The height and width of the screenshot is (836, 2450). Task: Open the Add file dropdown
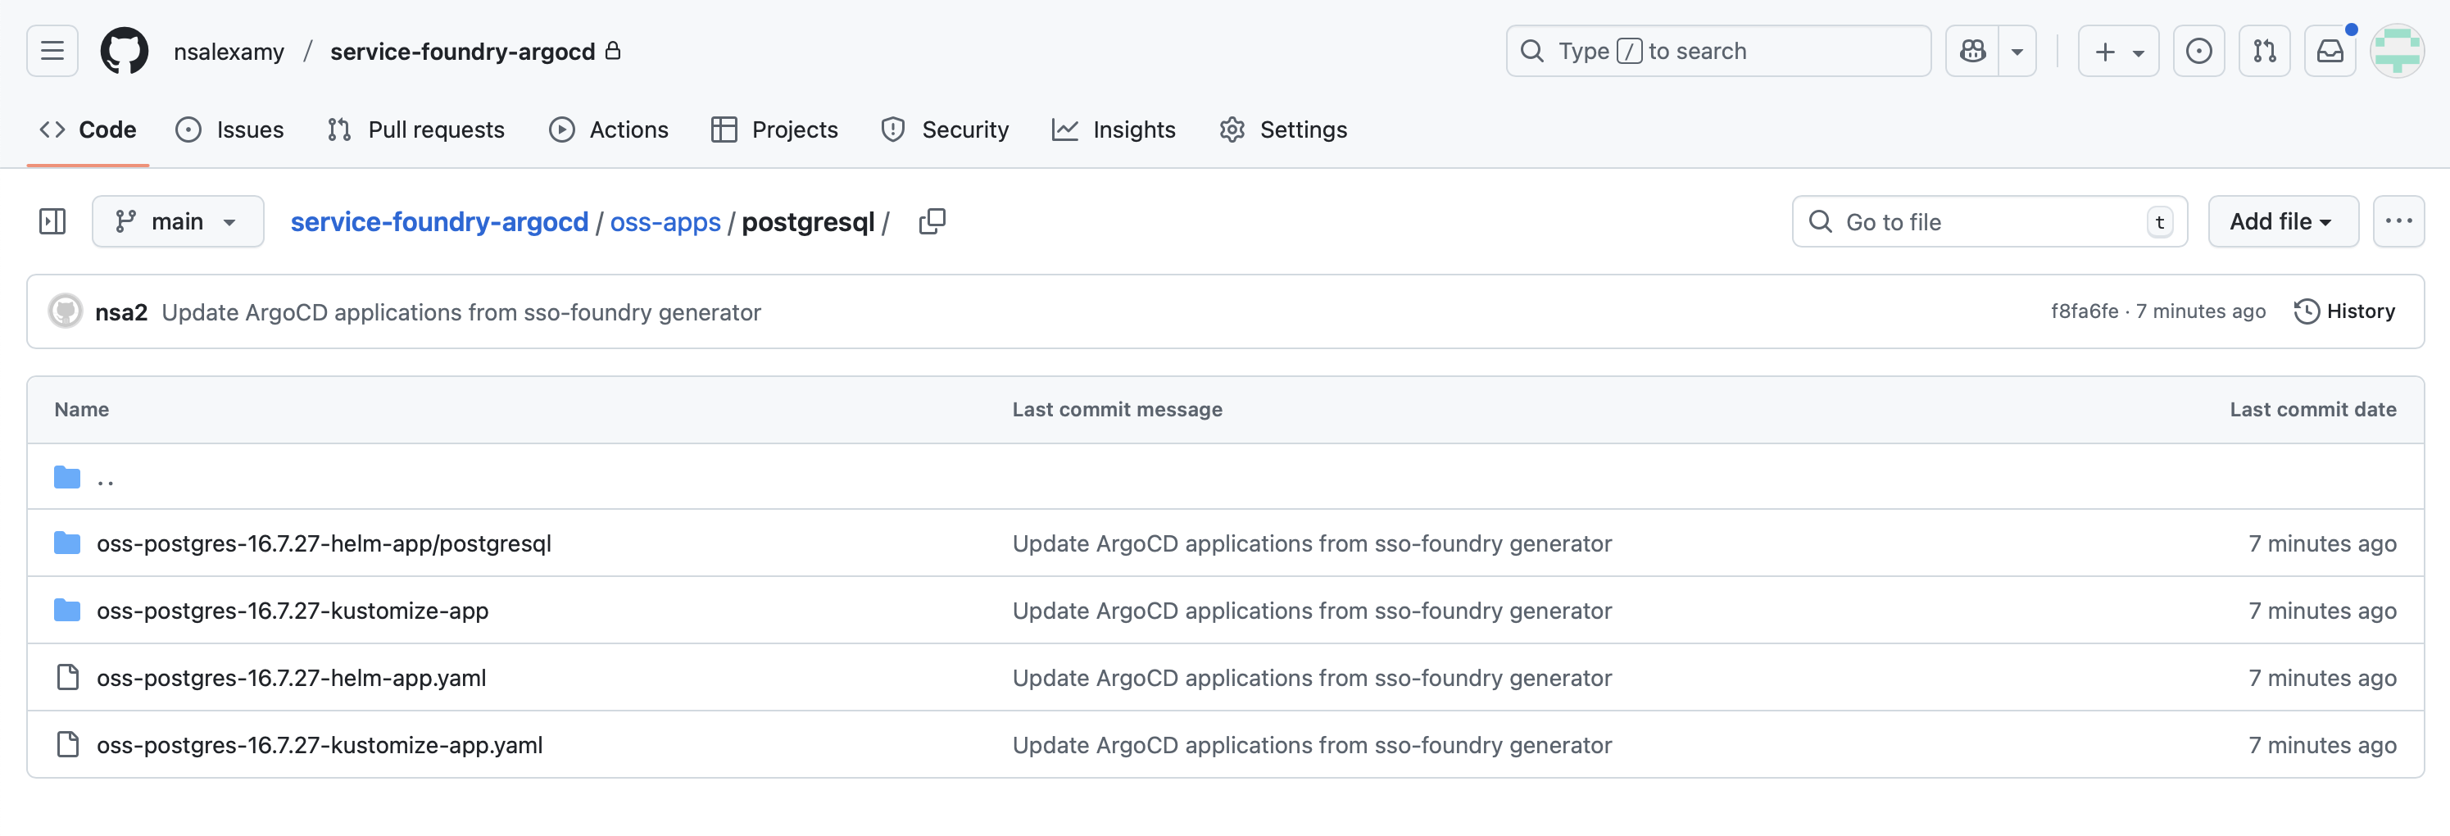tap(2283, 221)
